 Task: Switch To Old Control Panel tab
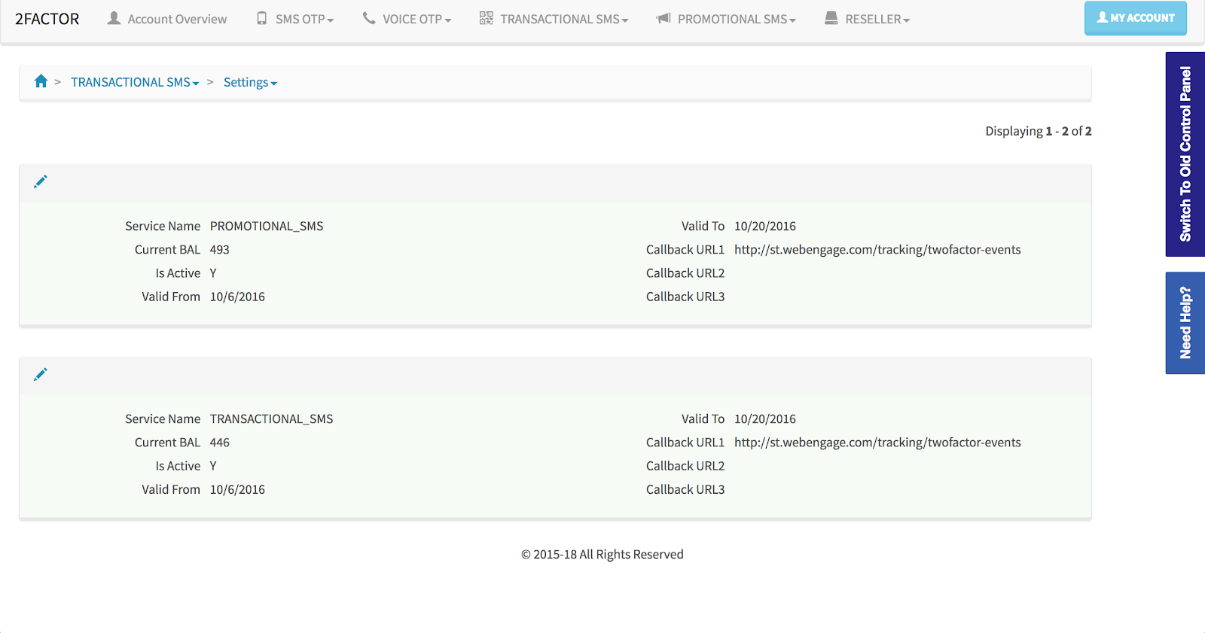(x=1185, y=154)
